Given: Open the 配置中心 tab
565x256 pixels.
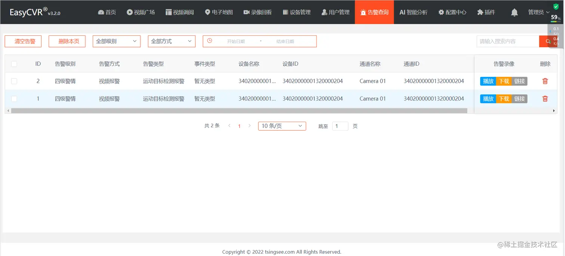Looking at the screenshot, I should [x=452, y=12].
